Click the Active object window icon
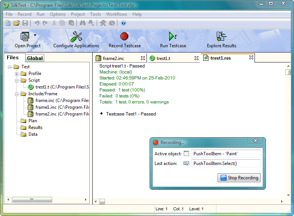This screenshot has width=294, height=216. (186, 153)
